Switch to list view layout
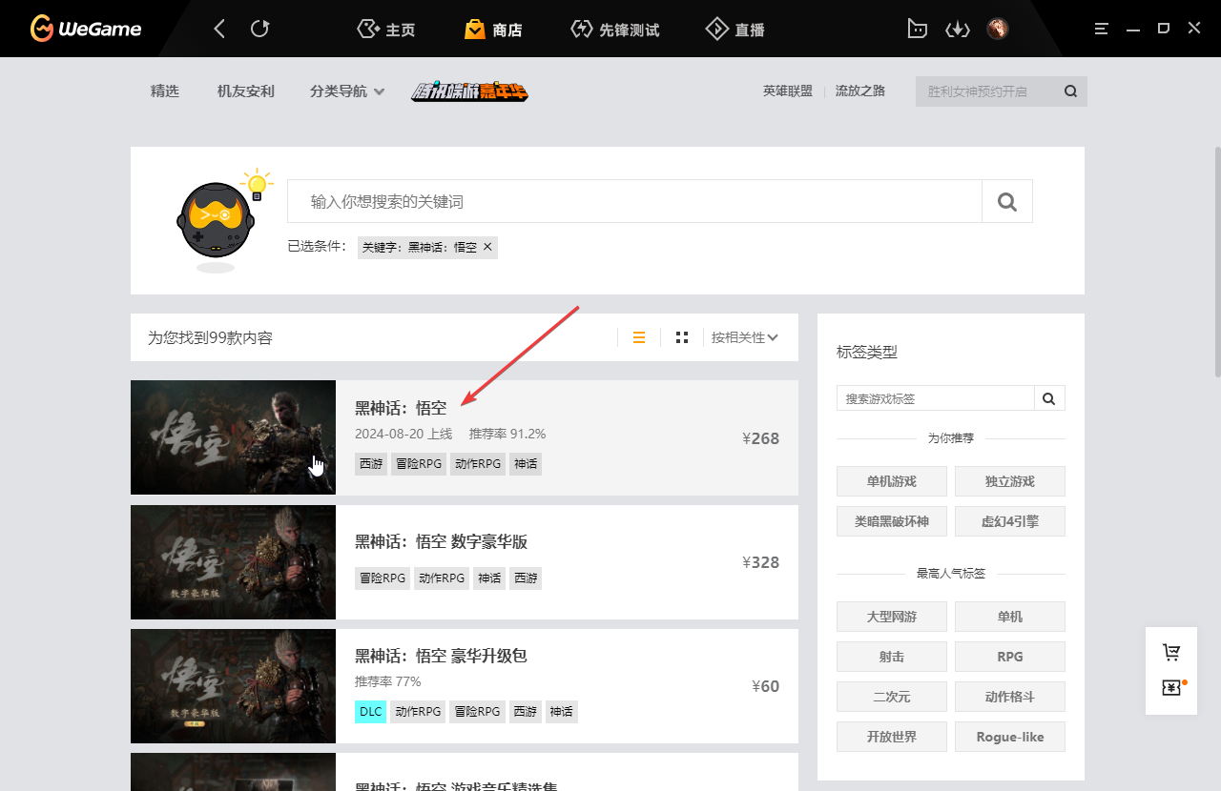This screenshot has width=1221, height=791. coord(639,337)
